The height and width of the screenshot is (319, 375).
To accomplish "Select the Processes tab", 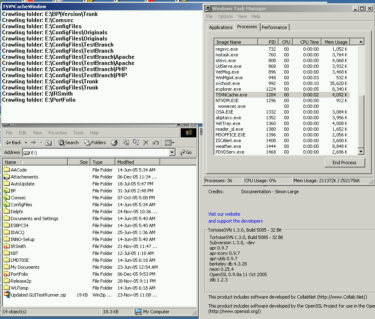I will 247,27.
